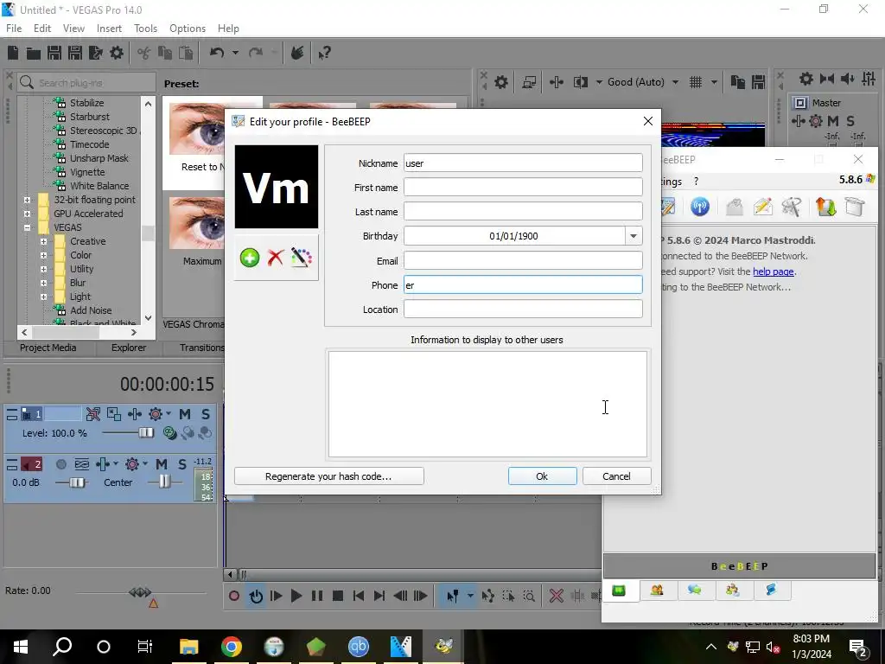Switch to the Explorer tab

pos(129,348)
